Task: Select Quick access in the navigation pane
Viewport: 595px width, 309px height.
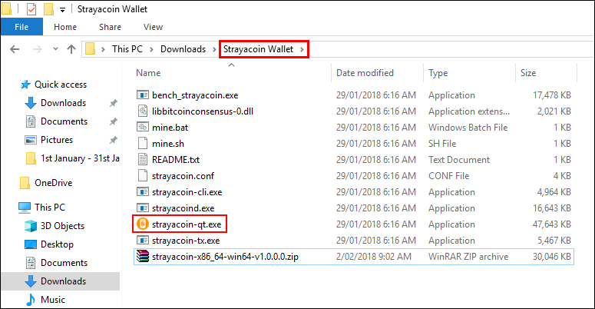Action: tap(61, 85)
